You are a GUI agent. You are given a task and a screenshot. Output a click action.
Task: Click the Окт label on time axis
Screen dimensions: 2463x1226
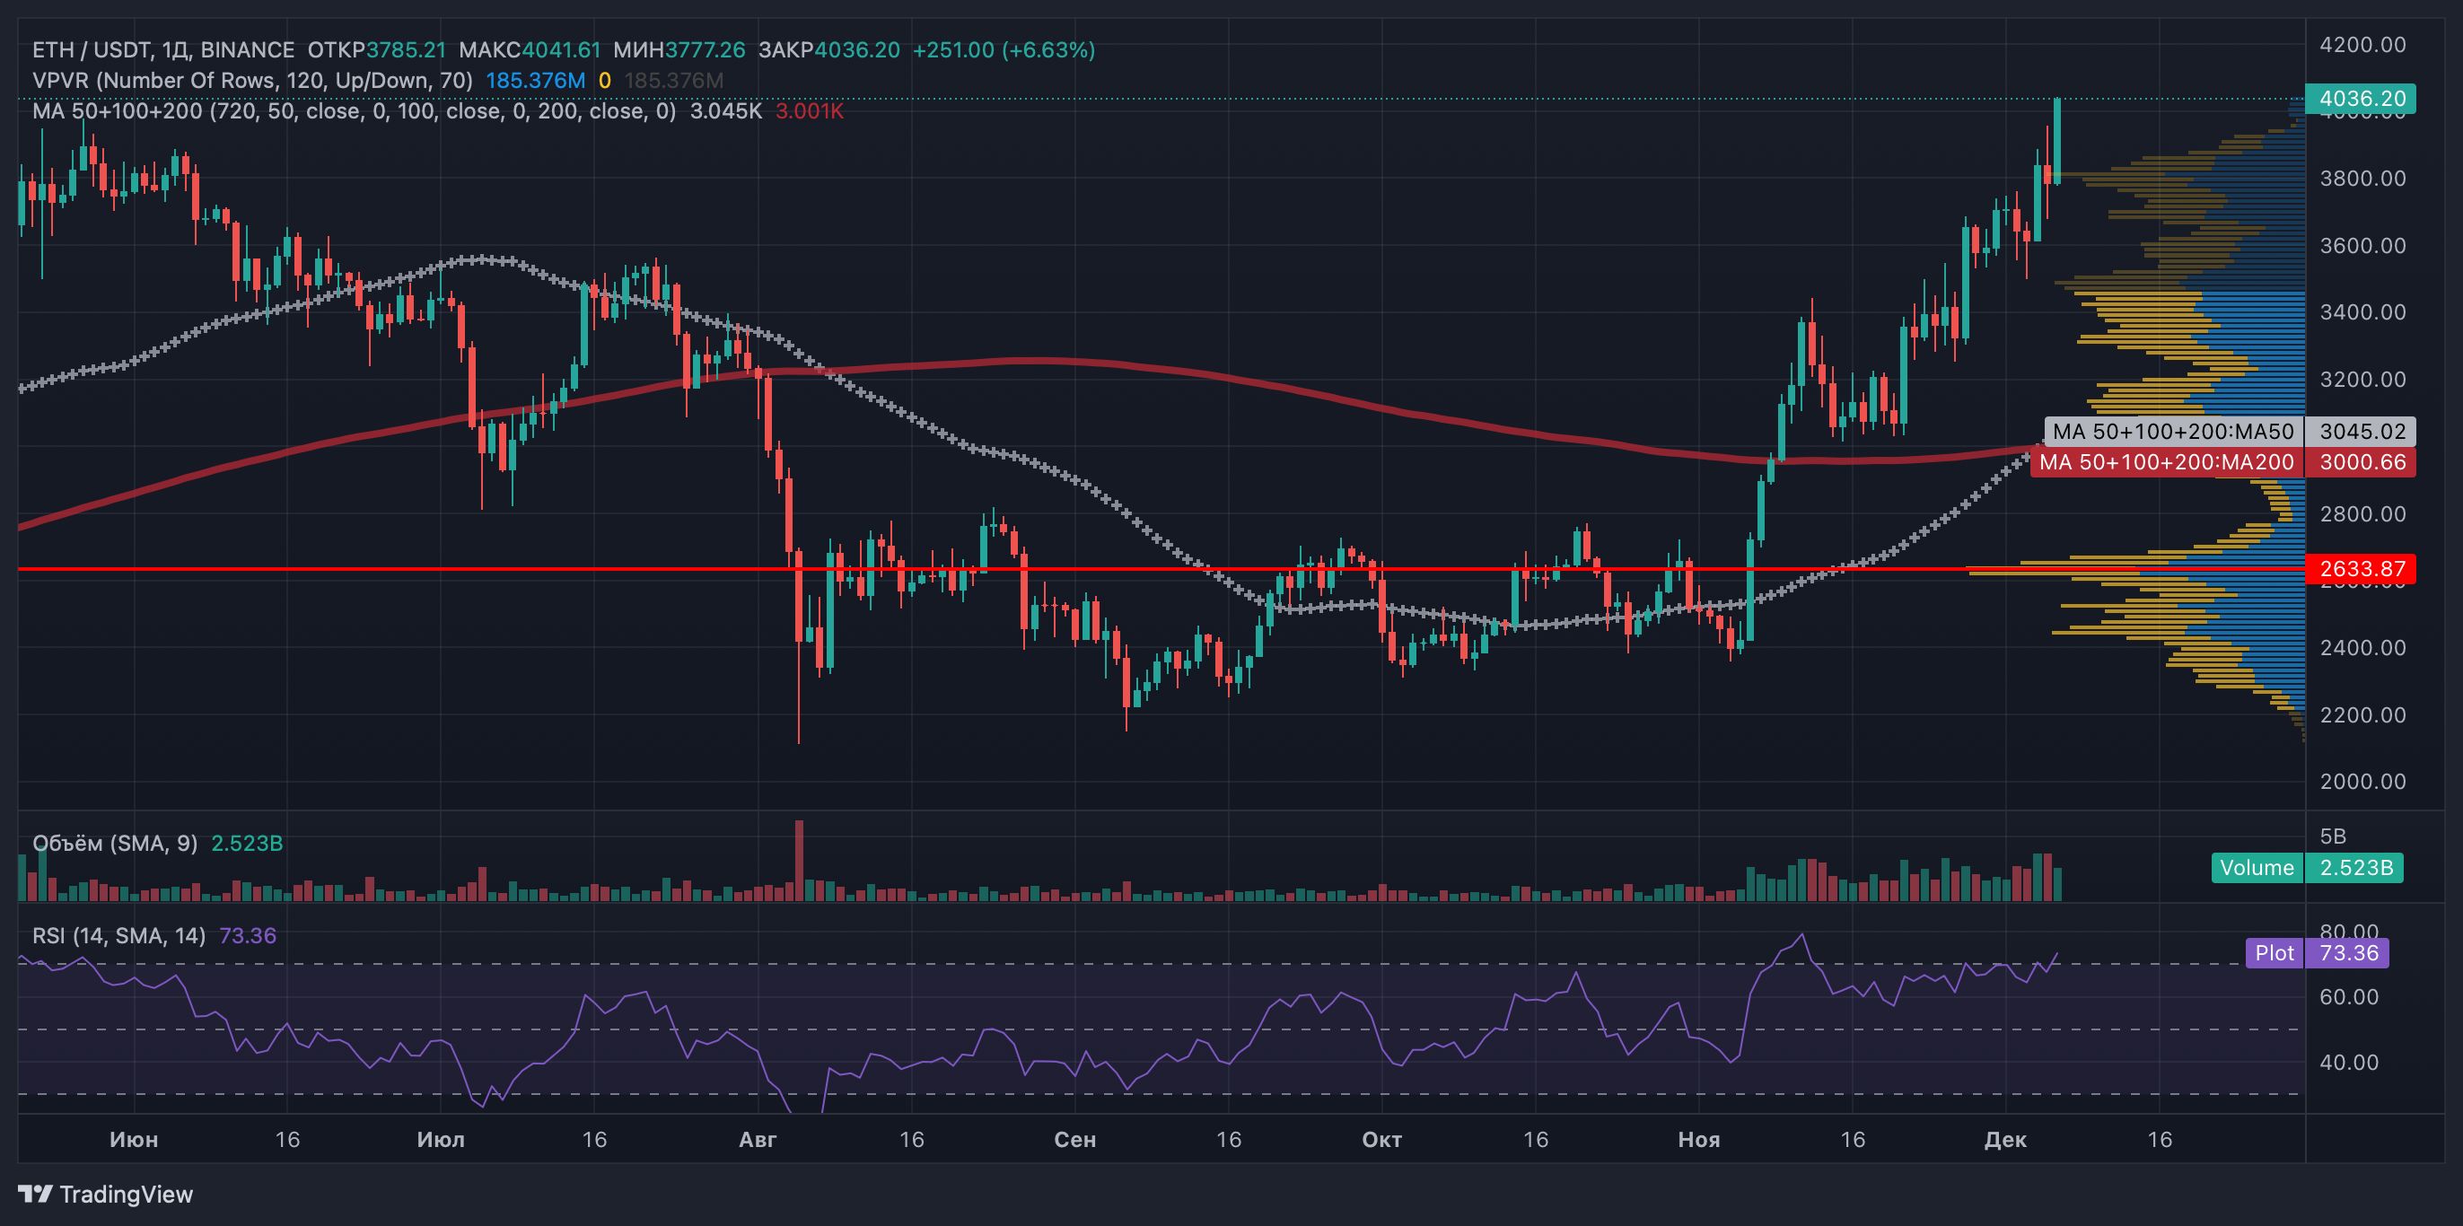[x=1381, y=1139]
